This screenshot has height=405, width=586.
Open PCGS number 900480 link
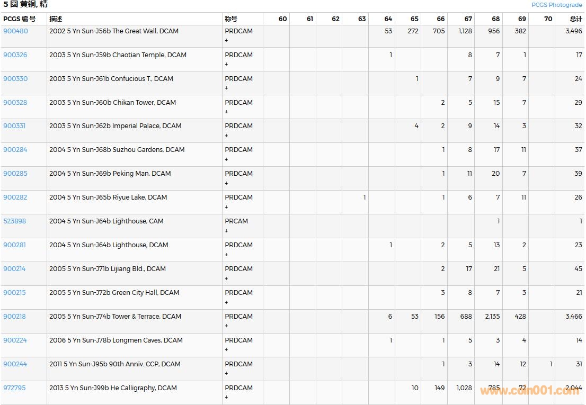[15, 31]
